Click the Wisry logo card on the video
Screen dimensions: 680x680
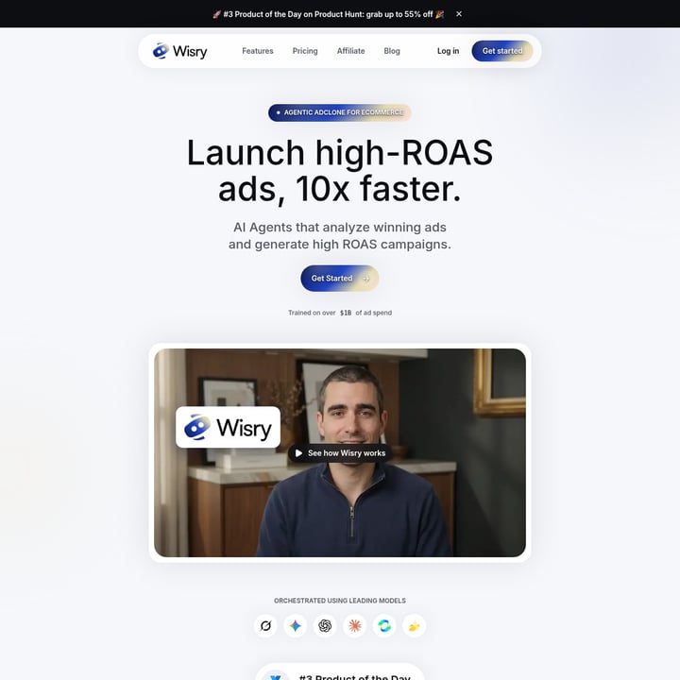pyautogui.click(x=229, y=427)
